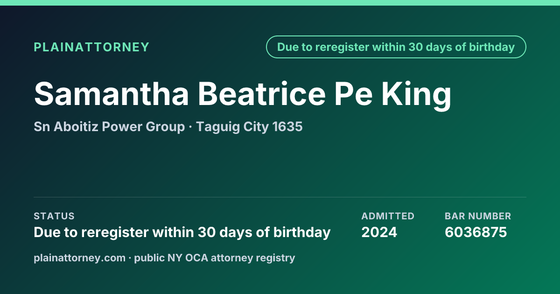This screenshot has width=560, height=294.
Task: Click Sn Aboitiz Power Group firm name
Action: coord(109,126)
